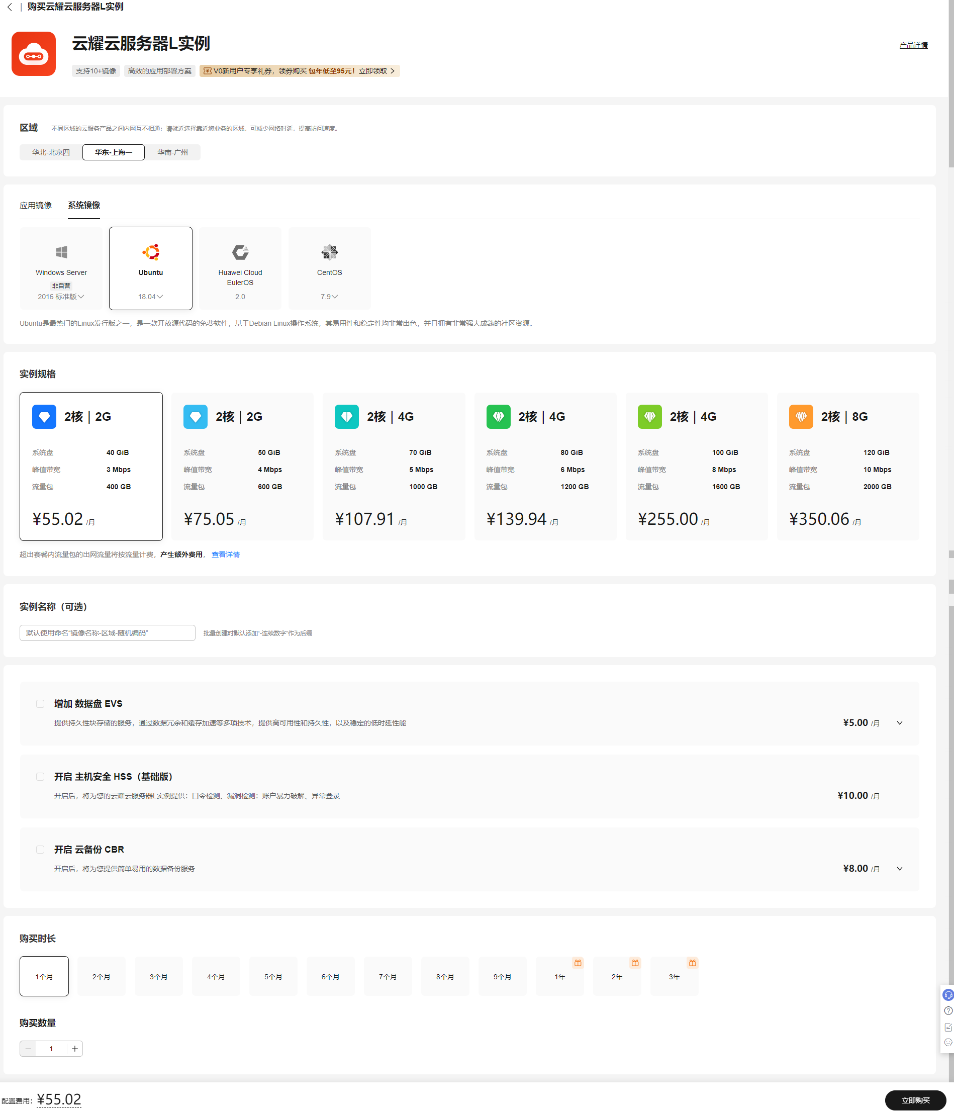Select the 1年 duration
Viewport: 954px width, 1114px height.
[x=559, y=976]
